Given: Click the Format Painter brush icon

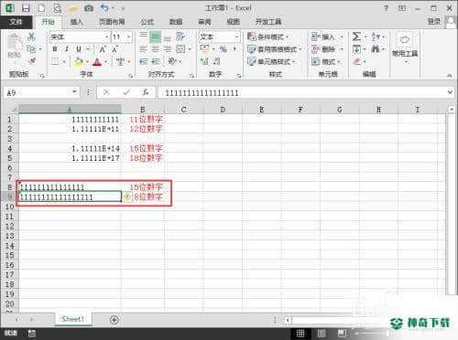Looking at the screenshot, I should pos(31,61).
